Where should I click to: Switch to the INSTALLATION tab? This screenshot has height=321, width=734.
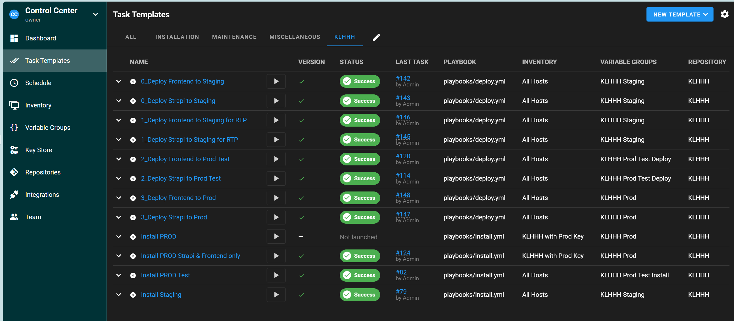coord(177,37)
